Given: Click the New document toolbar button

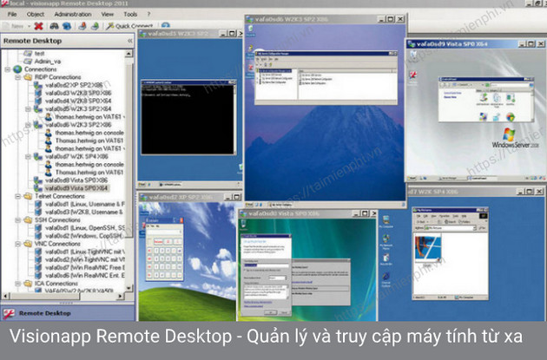Looking at the screenshot, I should coord(13,26).
